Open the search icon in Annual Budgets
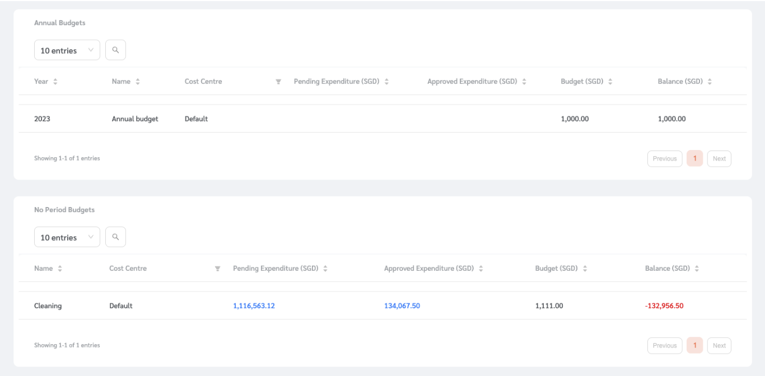The width and height of the screenshot is (765, 376). tap(115, 50)
